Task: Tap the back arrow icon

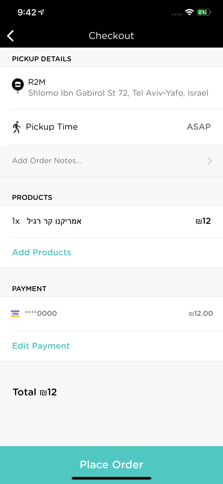Action: click(11, 36)
